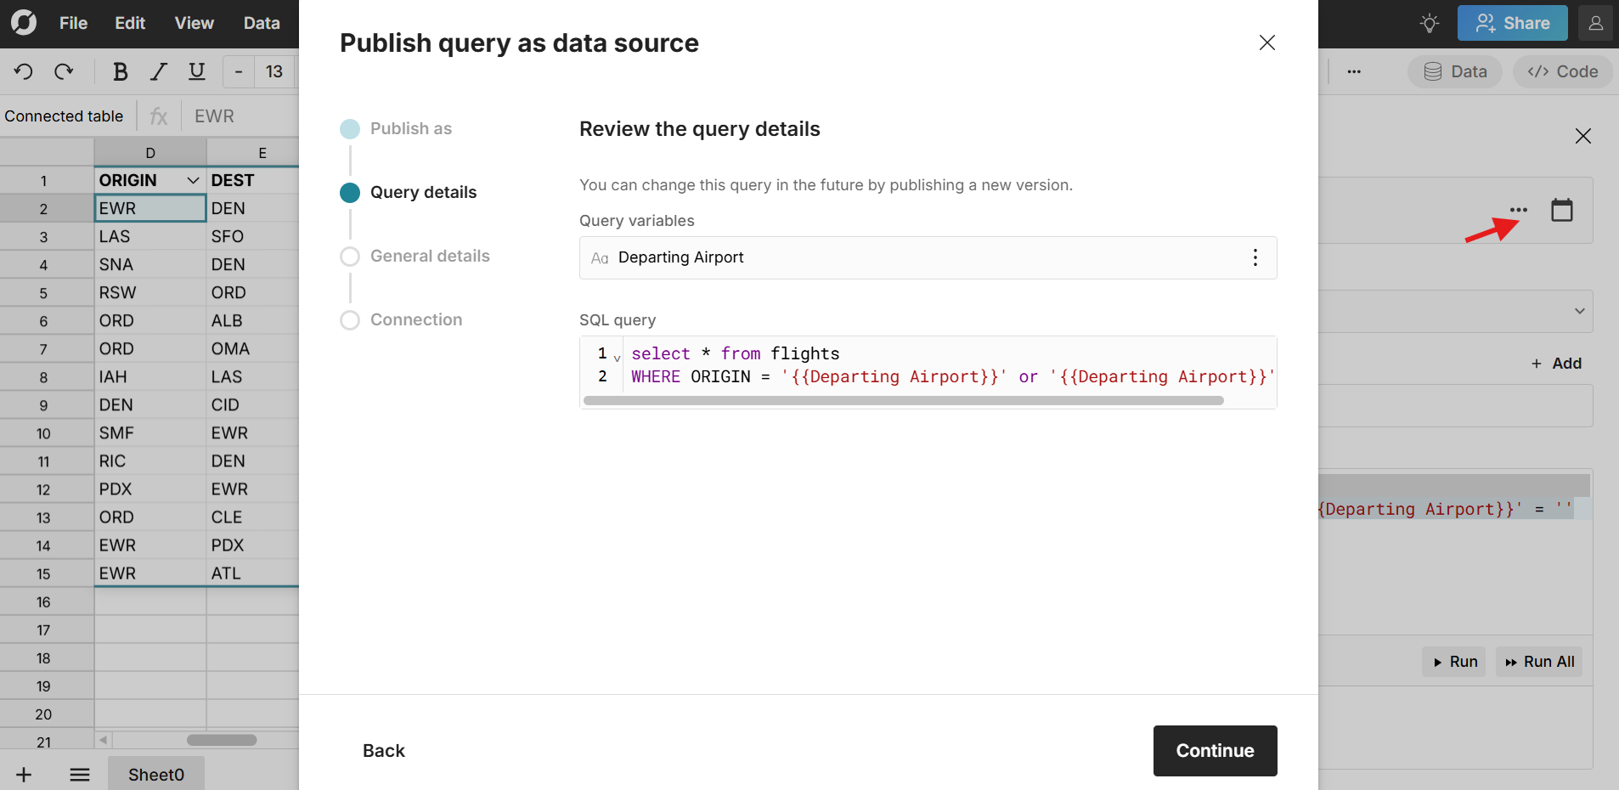Click the ellipsis icon marked by the red arrow
This screenshot has height=790, width=1619.
tap(1520, 210)
